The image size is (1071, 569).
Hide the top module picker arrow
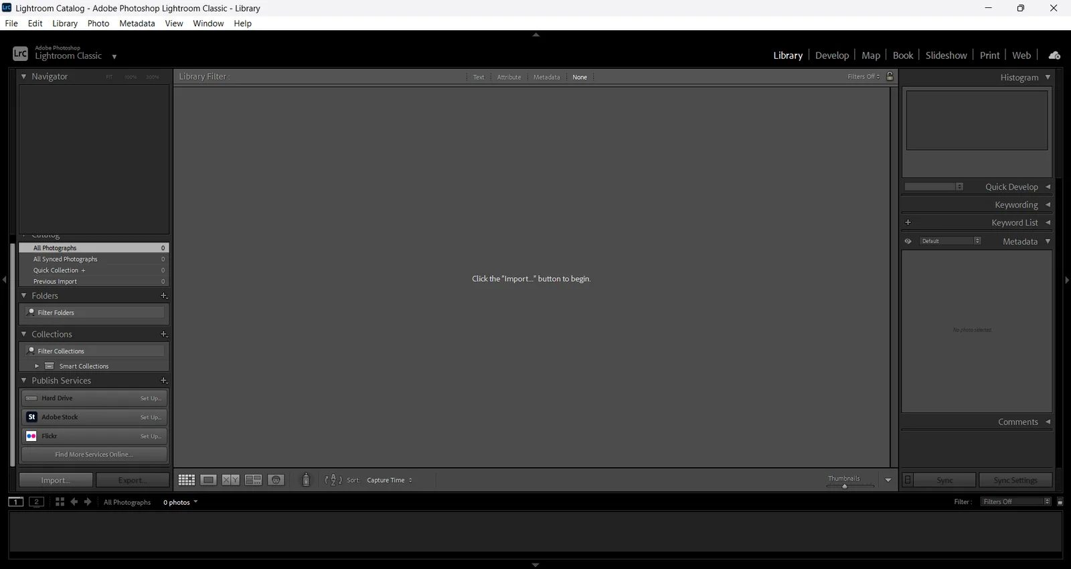(535, 35)
